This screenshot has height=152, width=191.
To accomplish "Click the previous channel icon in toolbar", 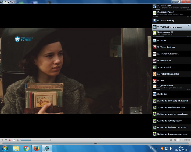I will coord(185,140).
